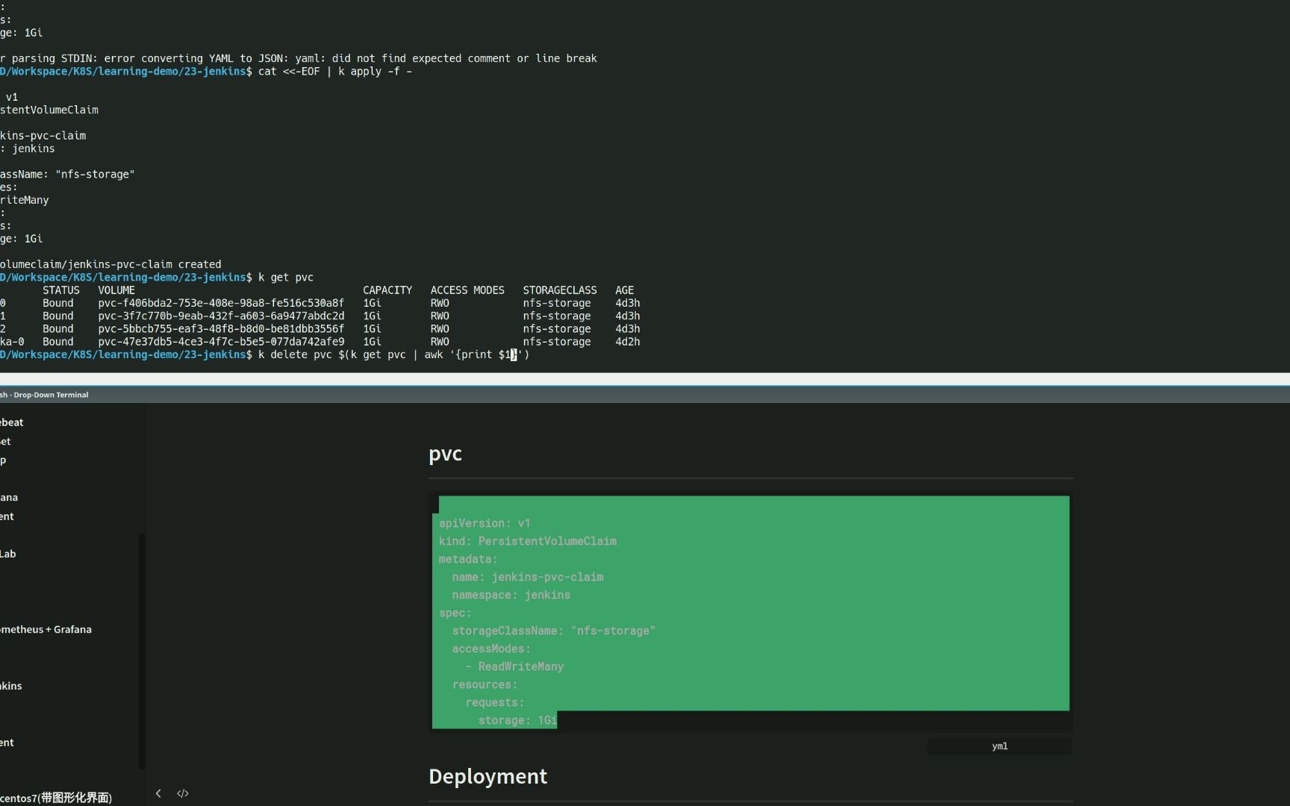The image size is (1290, 806).
Task: Click the 'cat <<-EOF | k apply -f -' command
Action: (x=335, y=72)
